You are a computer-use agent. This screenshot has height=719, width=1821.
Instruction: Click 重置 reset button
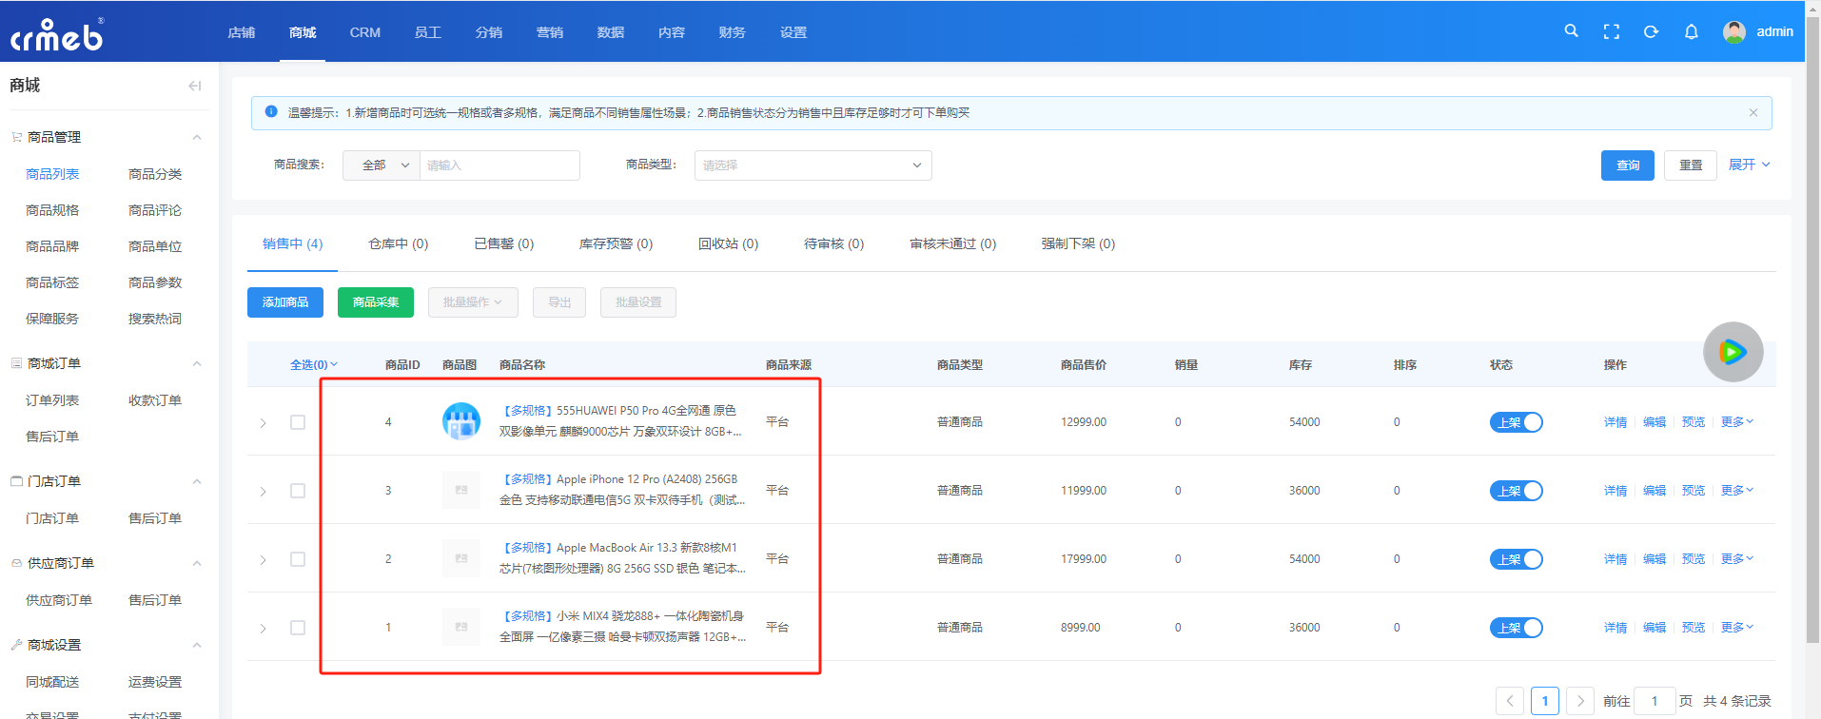pyautogui.click(x=1691, y=165)
